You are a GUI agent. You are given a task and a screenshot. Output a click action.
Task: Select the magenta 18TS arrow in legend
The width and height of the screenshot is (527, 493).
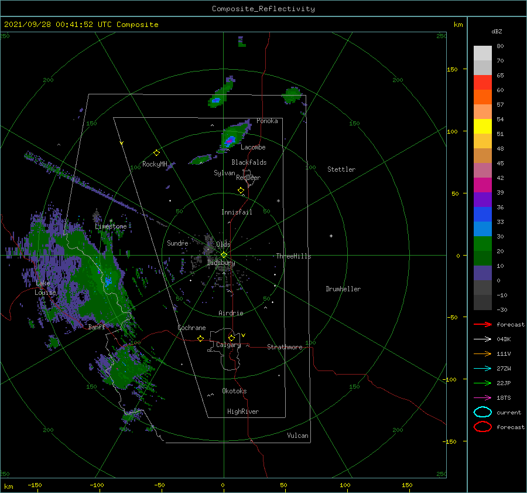tap(482, 398)
